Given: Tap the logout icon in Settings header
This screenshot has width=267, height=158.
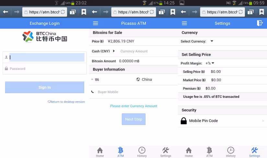Looking at the screenshot, I should [x=260, y=23].
